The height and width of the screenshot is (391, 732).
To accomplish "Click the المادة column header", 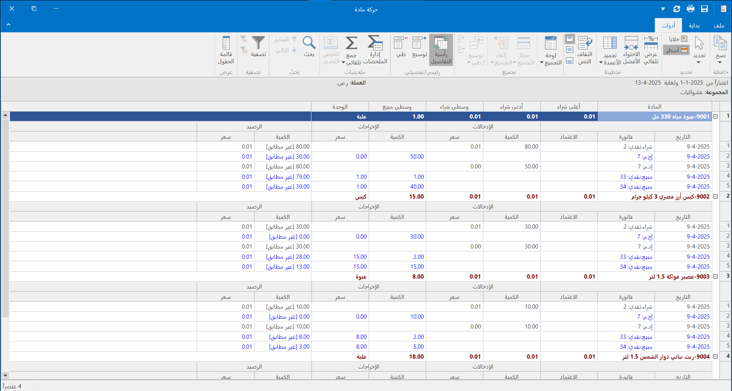I will (654, 107).
